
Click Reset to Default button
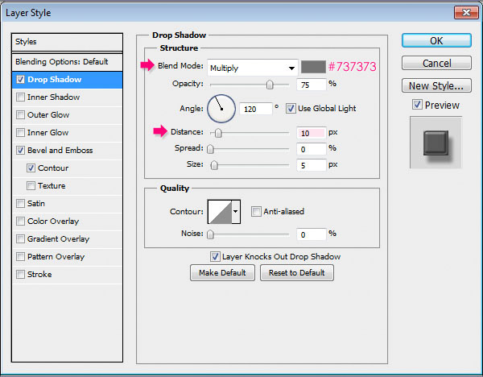(296, 273)
